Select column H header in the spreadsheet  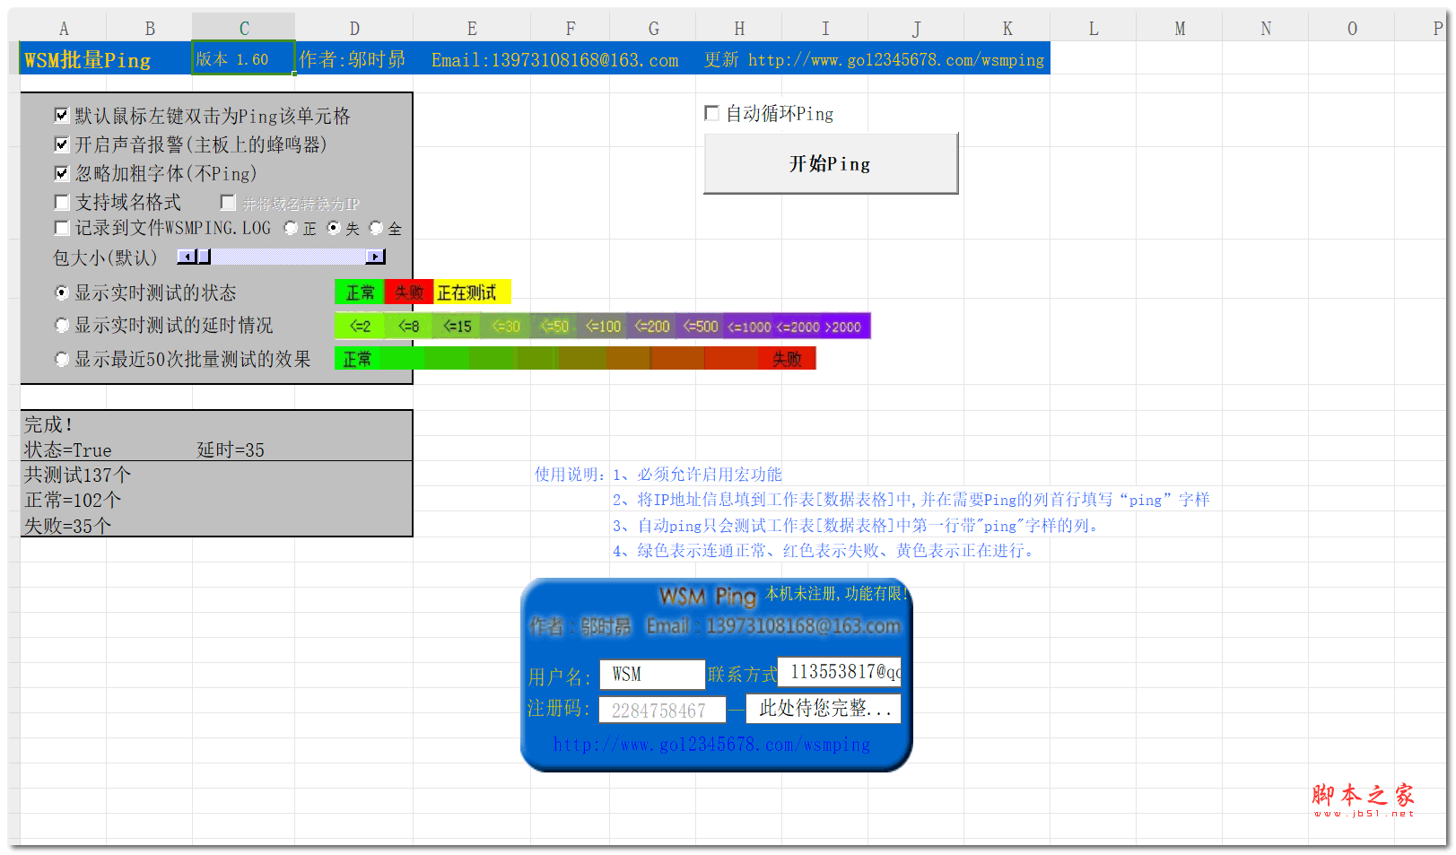click(x=739, y=28)
